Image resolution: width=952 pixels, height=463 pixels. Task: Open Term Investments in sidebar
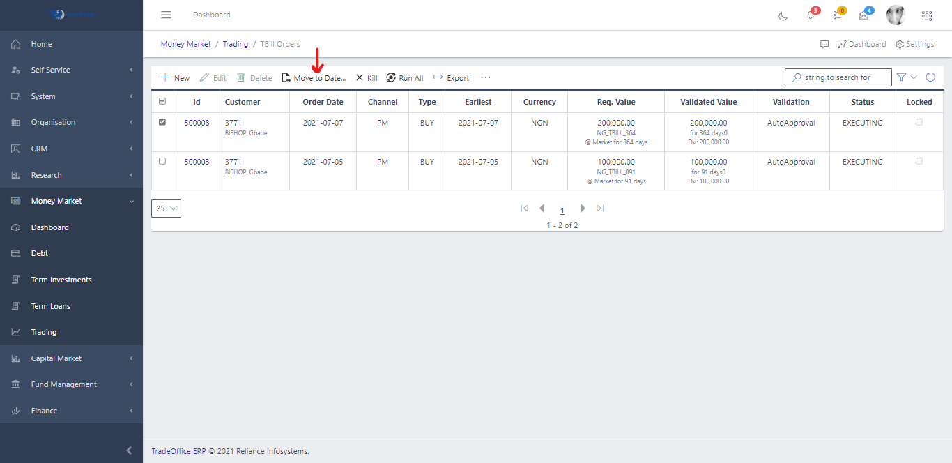61,280
